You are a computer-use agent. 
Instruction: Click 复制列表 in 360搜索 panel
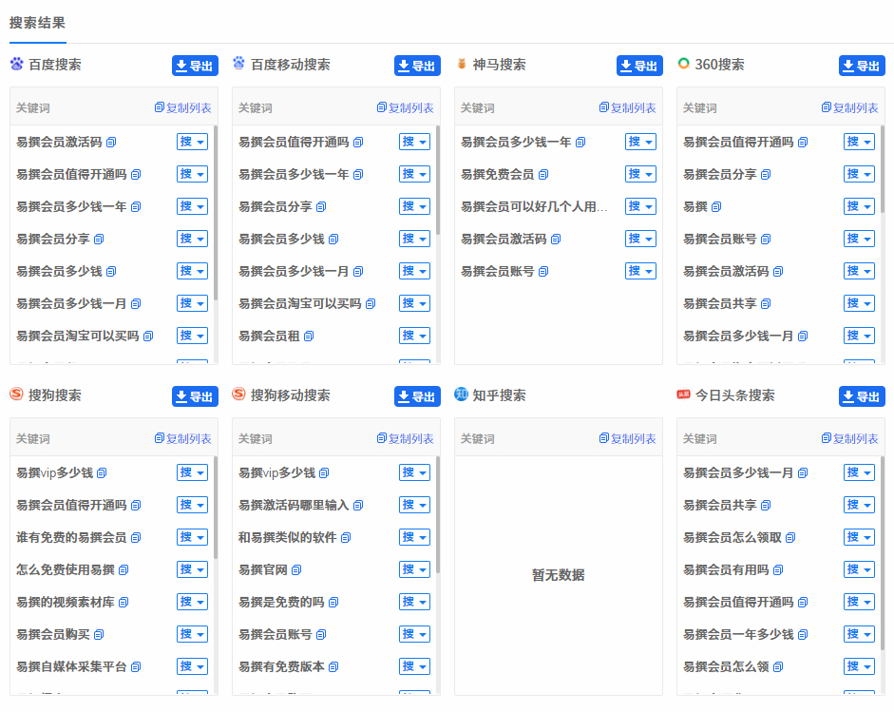850,107
